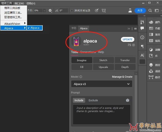Viewport: 162px width, 132px height.
Task: Toggle the pressure-for-size target icon
Action: point(96,10)
